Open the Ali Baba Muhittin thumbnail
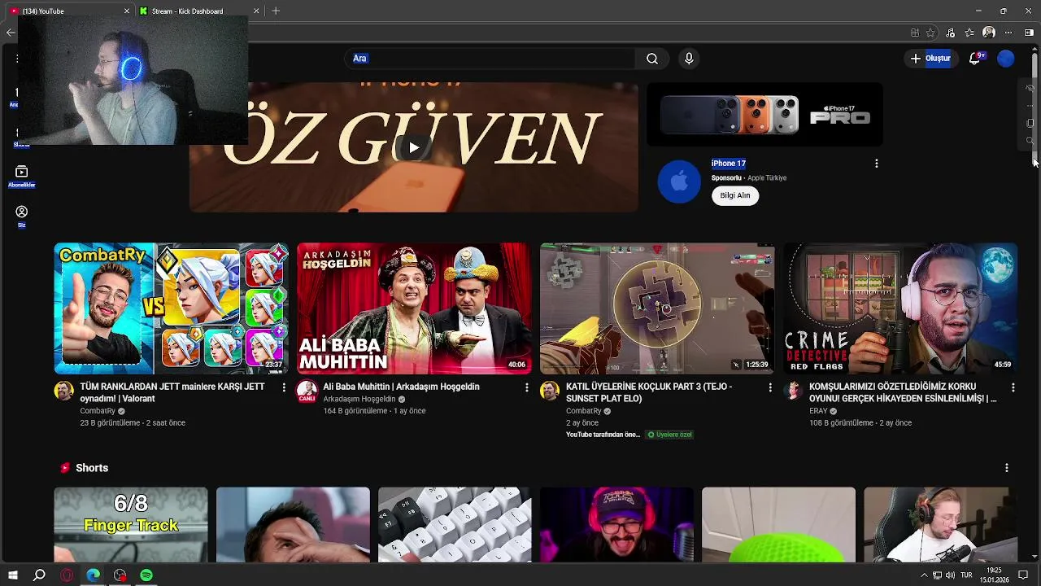Image resolution: width=1041 pixels, height=586 pixels. click(414, 308)
